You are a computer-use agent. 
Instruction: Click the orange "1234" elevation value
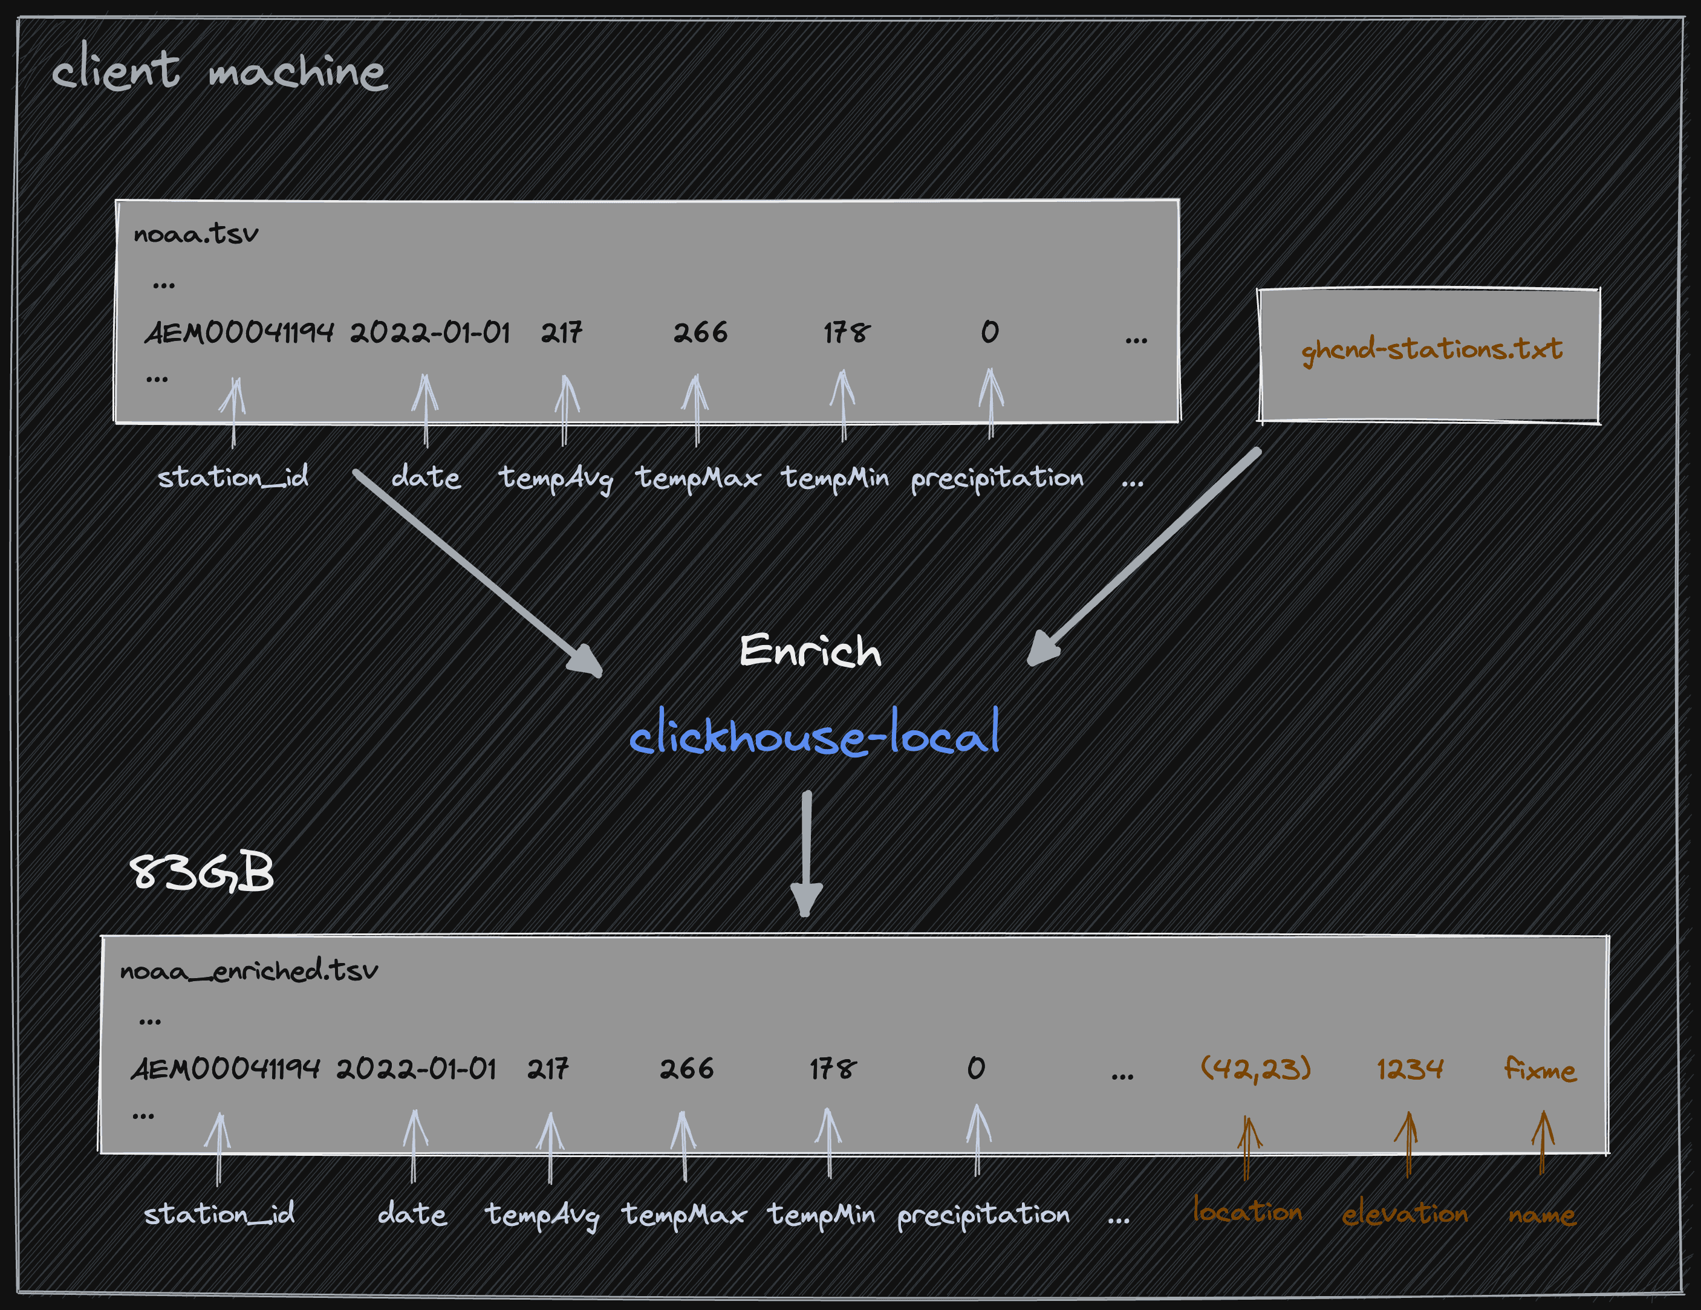(1410, 1069)
